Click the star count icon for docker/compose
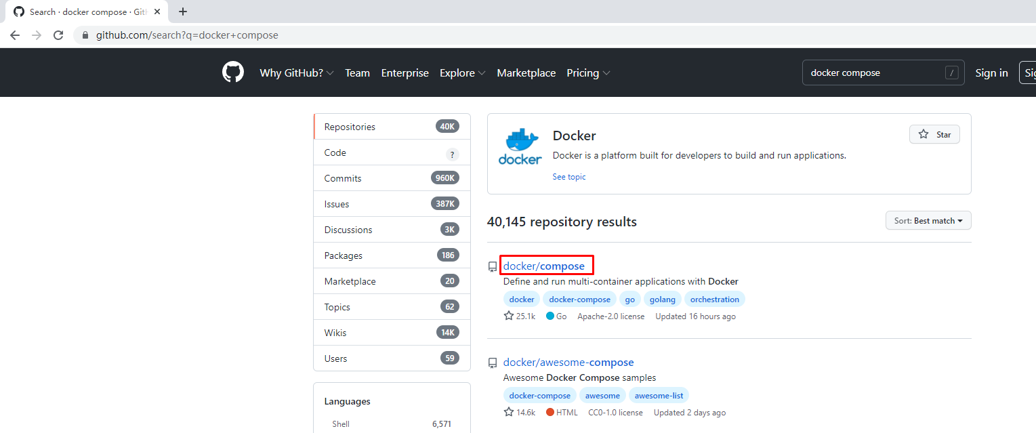 tap(509, 316)
